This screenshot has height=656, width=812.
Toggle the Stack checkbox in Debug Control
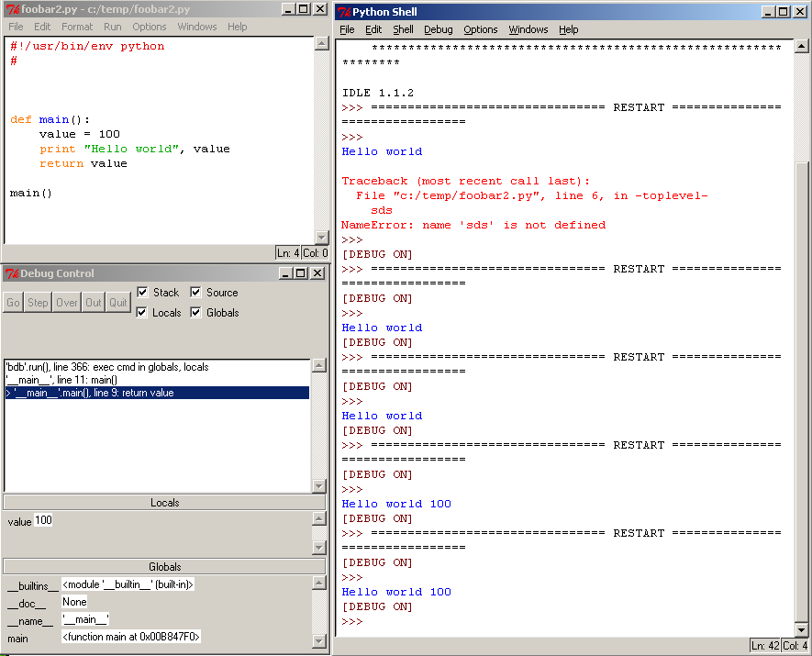point(144,292)
